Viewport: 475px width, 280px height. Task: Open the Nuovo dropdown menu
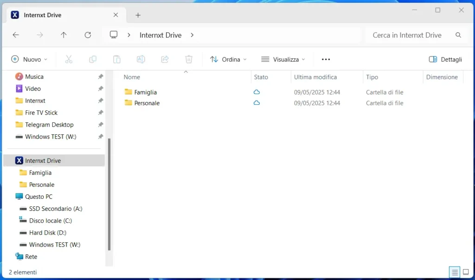[29, 59]
